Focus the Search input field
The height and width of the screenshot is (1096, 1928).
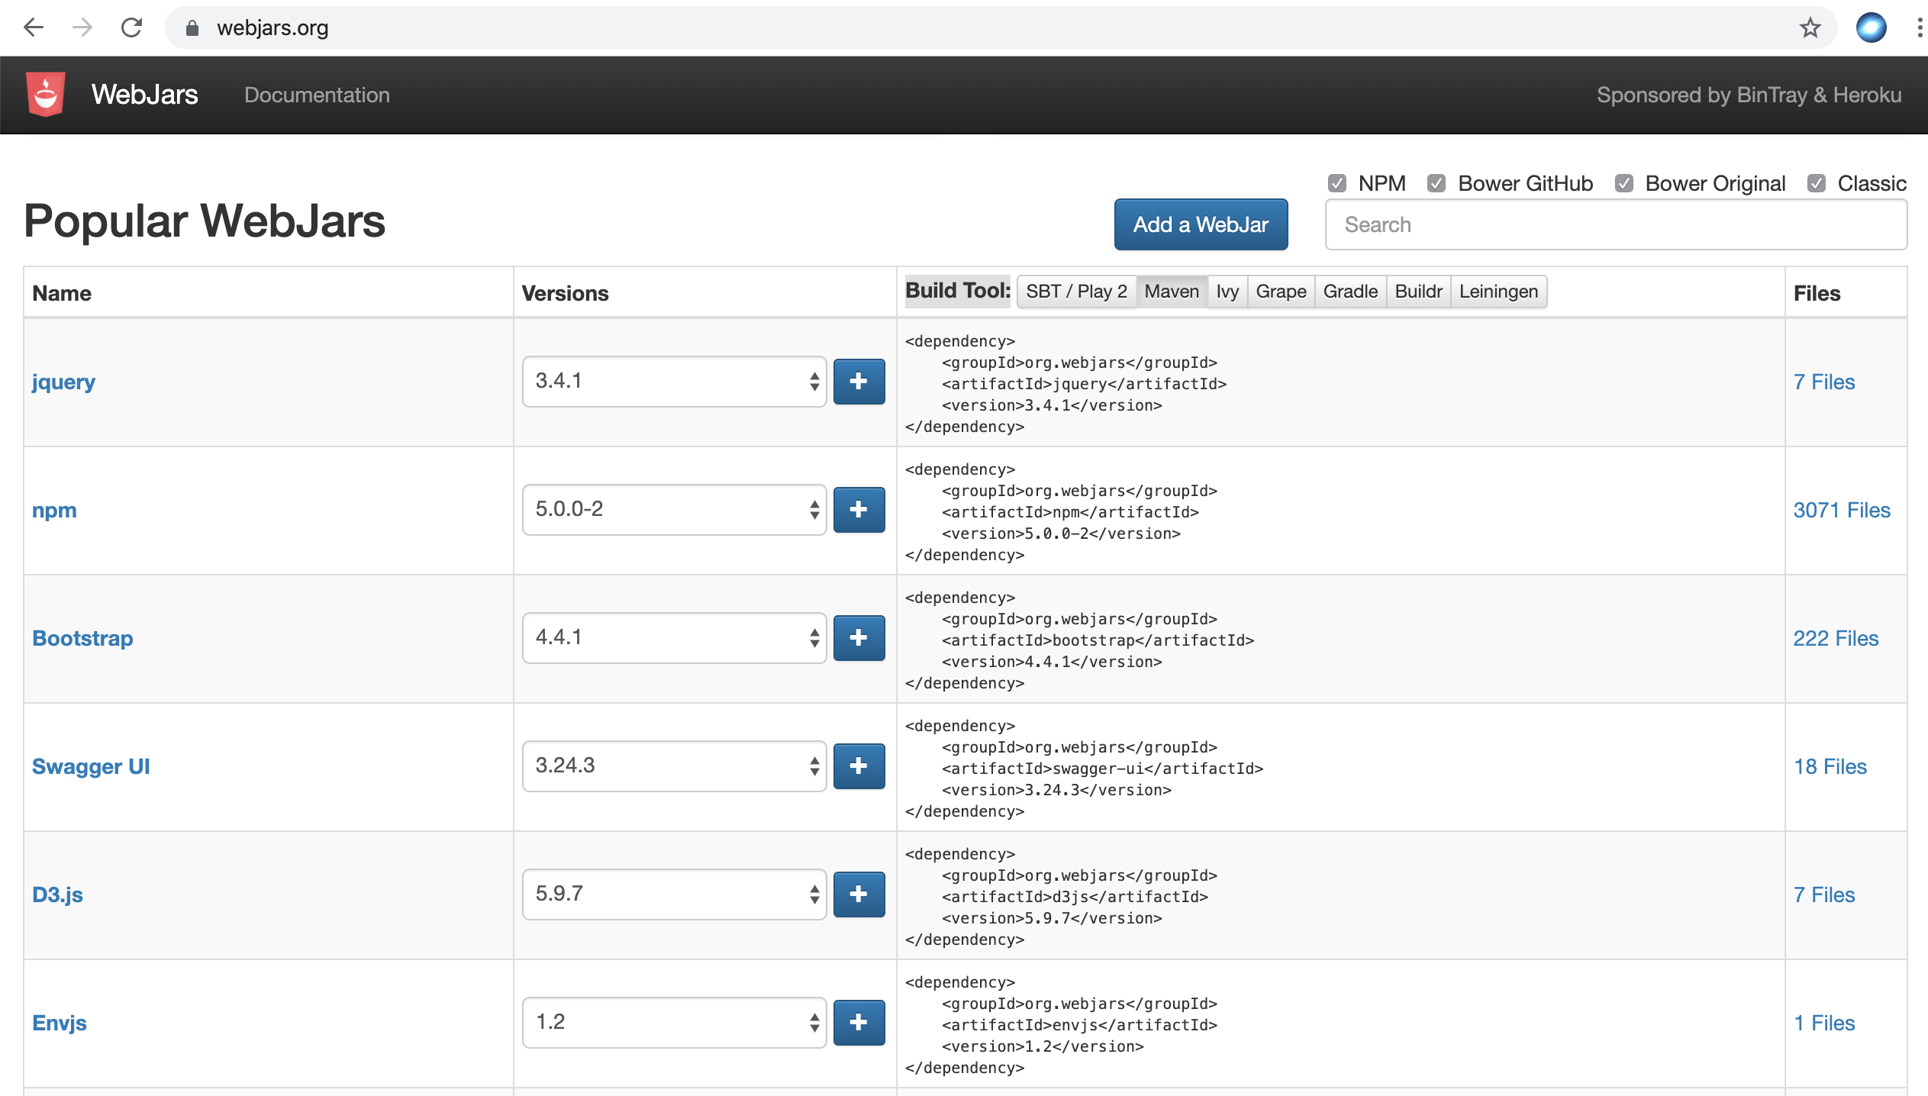click(1616, 224)
